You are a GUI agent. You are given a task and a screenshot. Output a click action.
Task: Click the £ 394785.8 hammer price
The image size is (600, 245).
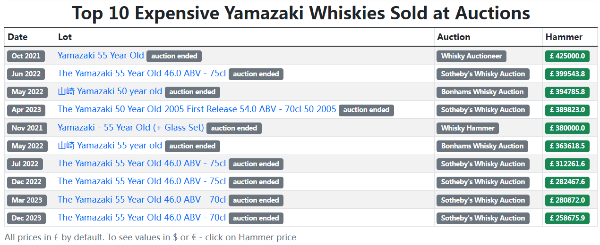[567, 92]
